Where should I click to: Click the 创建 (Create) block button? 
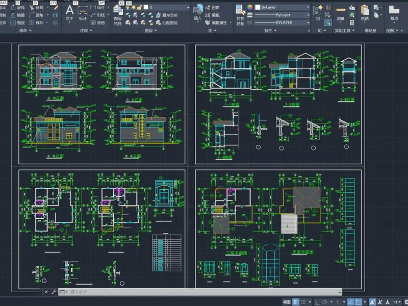213,8
